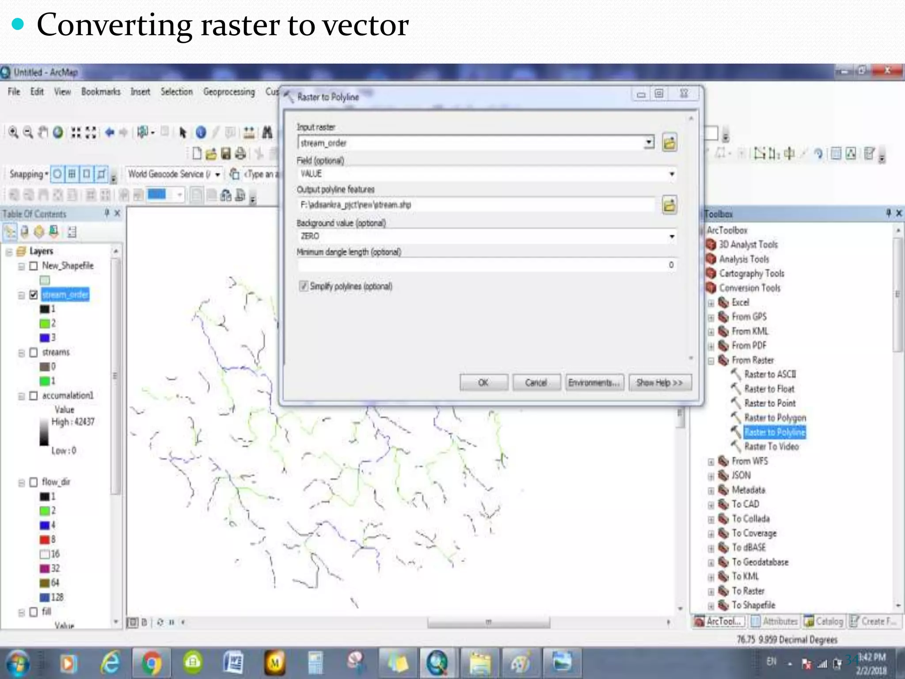
Task: Expand the From KML toolset
Action: (711, 332)
